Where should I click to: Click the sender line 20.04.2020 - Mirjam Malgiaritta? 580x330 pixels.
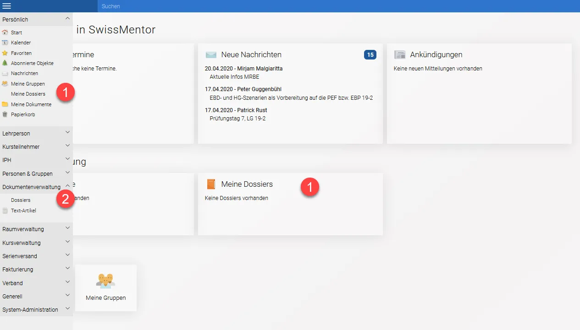244,69
